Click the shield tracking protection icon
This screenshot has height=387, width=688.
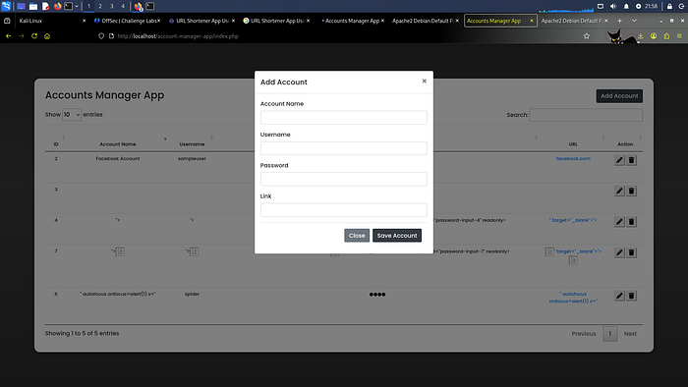(x=101, y=36)
